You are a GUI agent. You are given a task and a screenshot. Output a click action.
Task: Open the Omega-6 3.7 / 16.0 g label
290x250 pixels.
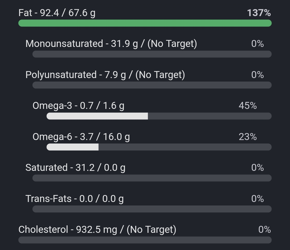[81, 137]
